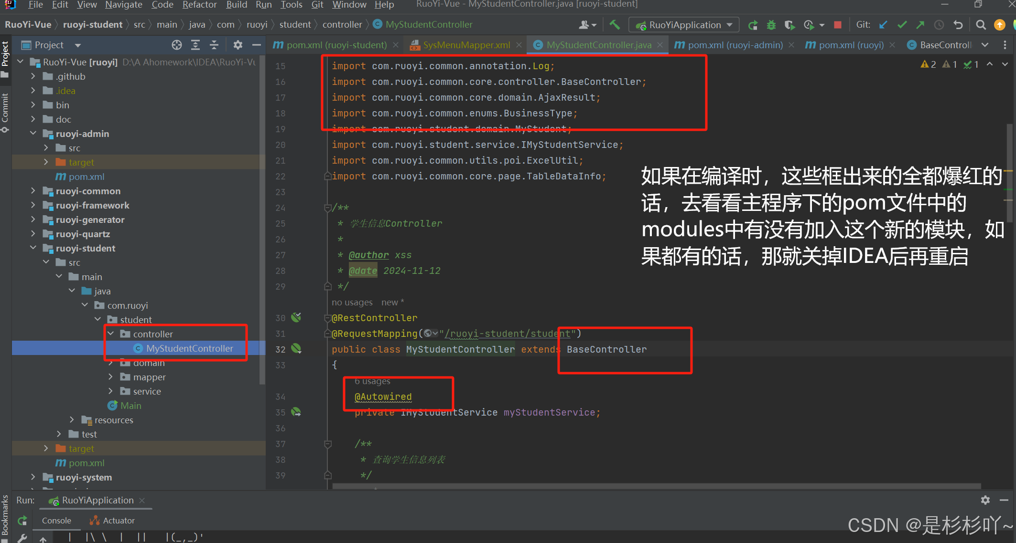Collapse the ruoyi-student module folder

tap(33, 248)
